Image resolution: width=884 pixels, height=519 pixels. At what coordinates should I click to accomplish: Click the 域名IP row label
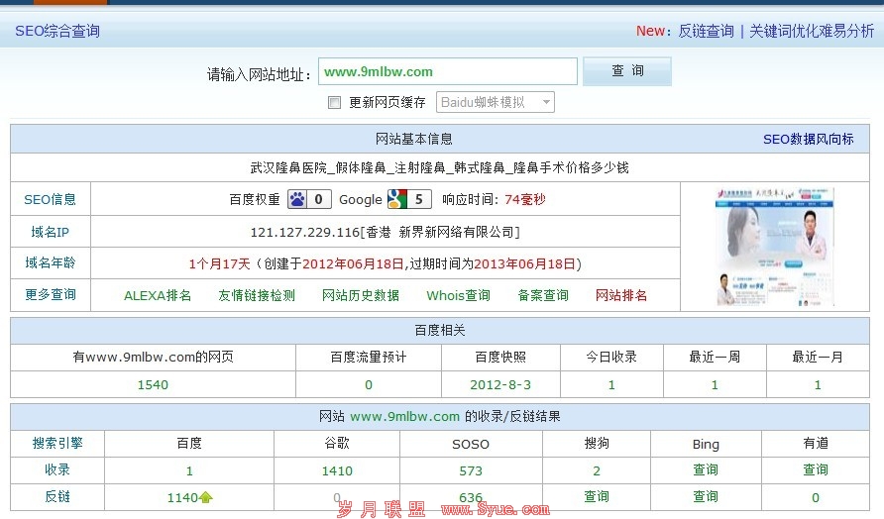tap(50, 232)
